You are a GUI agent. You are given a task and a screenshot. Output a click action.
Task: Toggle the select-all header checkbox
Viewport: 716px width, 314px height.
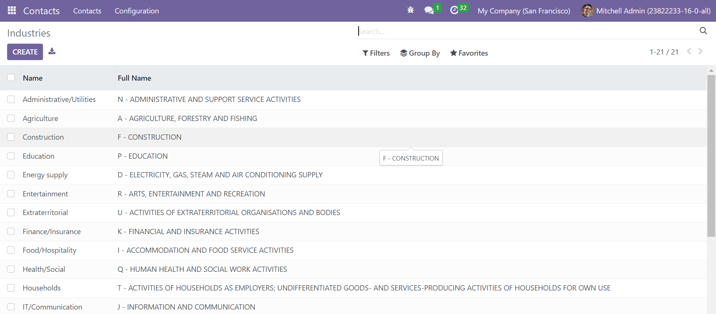click(11, 78)
